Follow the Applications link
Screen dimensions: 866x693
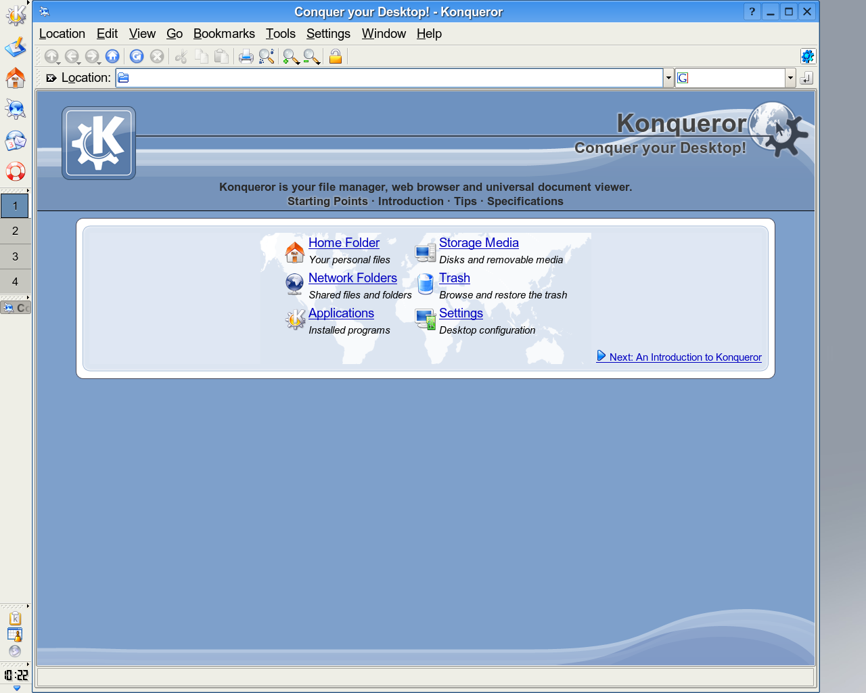point(341,313)
